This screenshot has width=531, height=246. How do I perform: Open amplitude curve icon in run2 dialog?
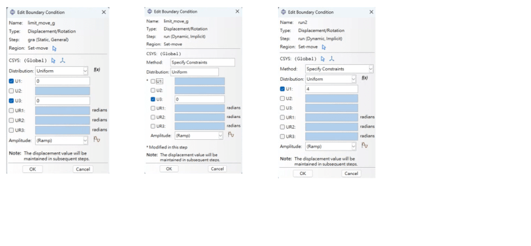(x=364, y=145)
